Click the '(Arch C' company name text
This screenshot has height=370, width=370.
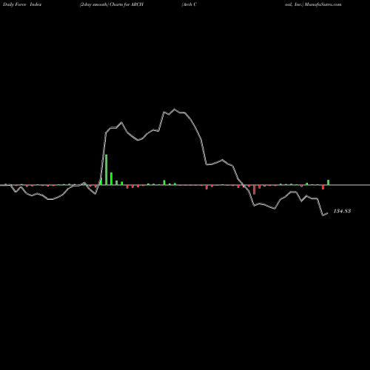[189, 4]
